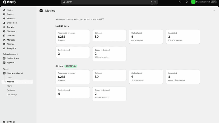Click the Products tag icon
This screenshot has height=123, width=219.
coord(4,18)
